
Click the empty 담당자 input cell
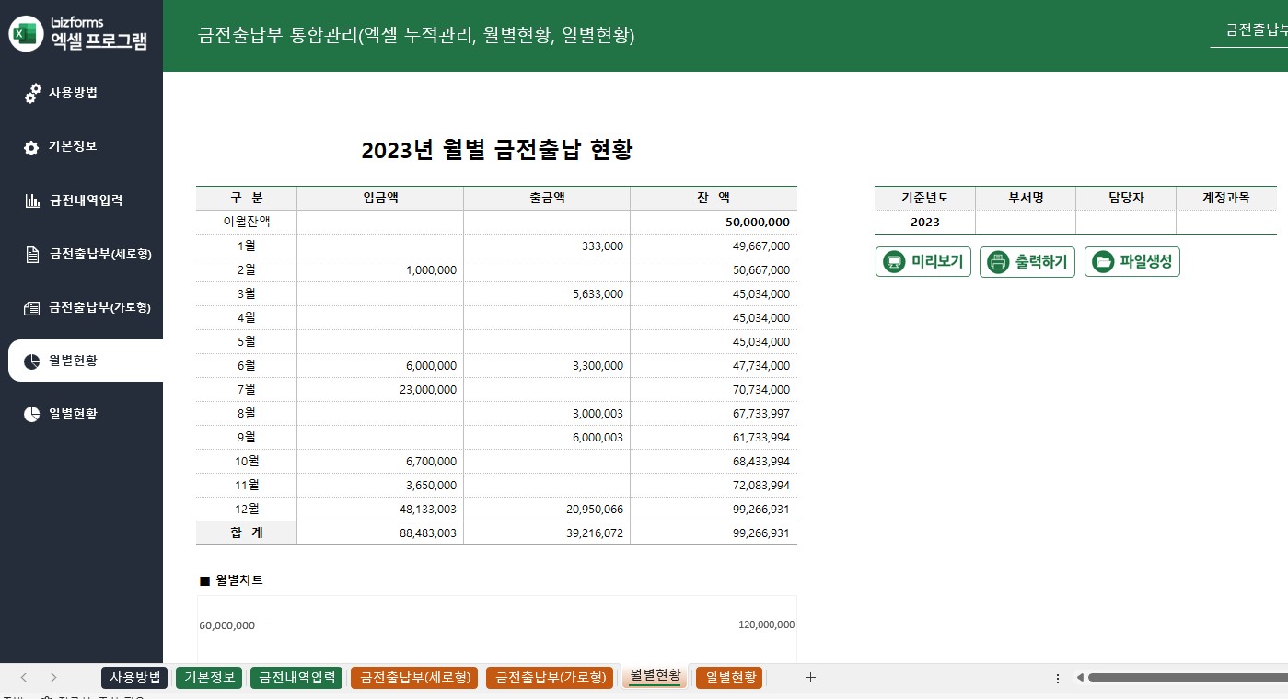(x=1126, y=223)
